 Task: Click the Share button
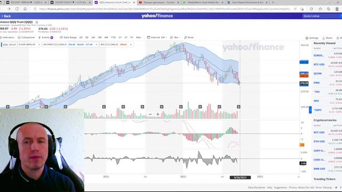coord(327,38)
